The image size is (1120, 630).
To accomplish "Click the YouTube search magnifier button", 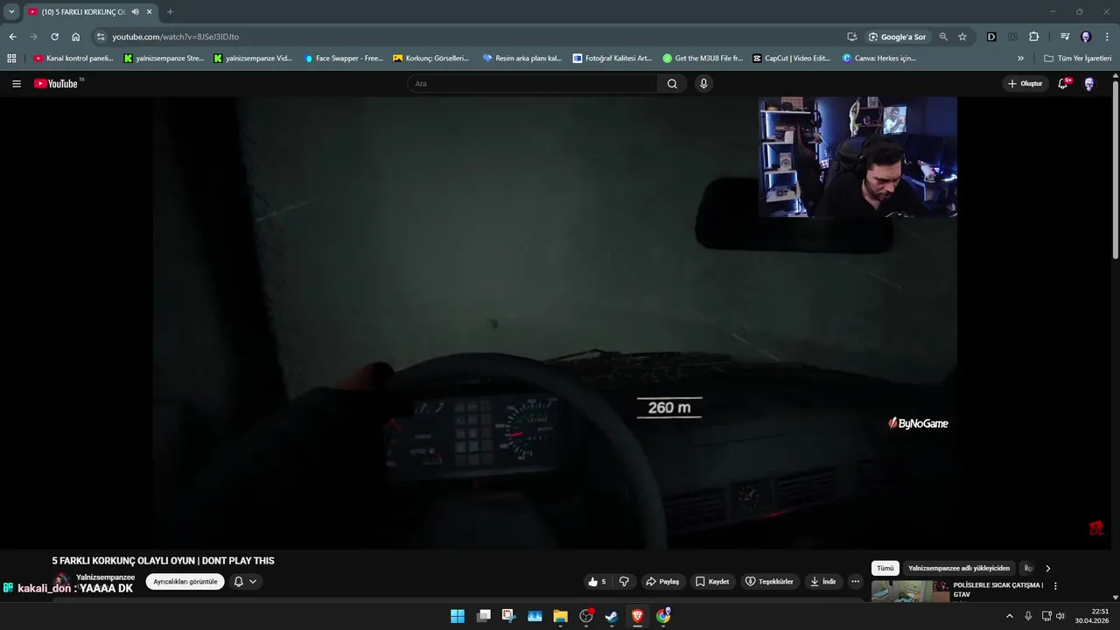I will 672,84.
